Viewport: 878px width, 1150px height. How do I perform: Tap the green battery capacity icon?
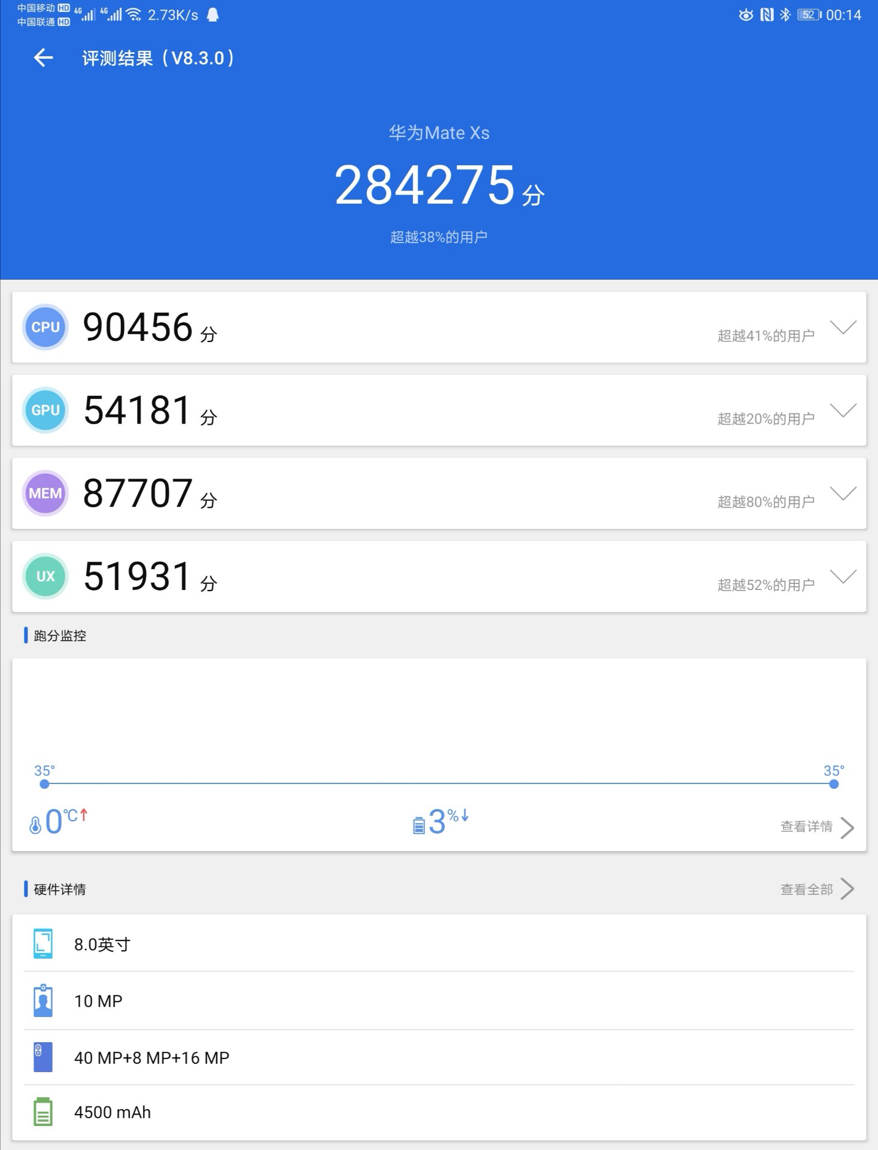pyautogui.click(x=43, y=1112)
